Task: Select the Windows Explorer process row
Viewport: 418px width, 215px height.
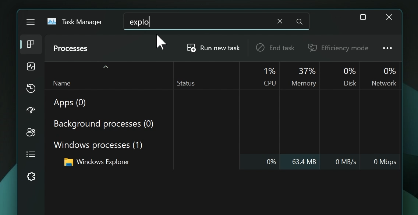Action: (x=103, y=162)
